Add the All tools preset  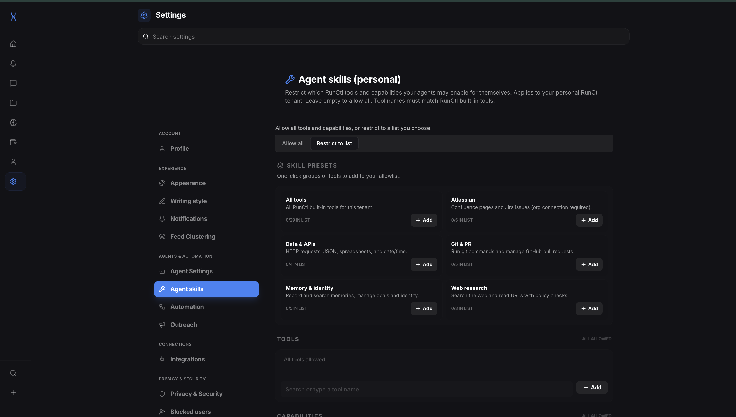(424, 220)
